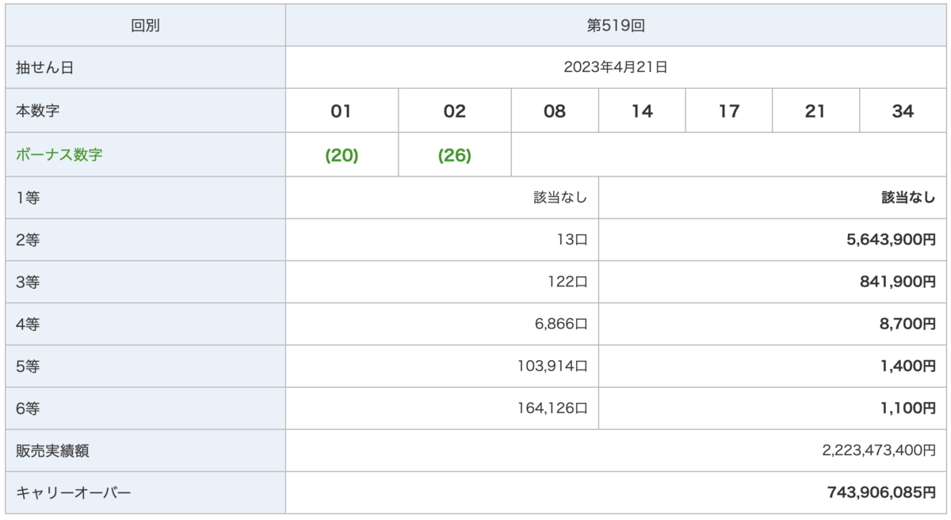Click main number 21

[x=815, y=112]
